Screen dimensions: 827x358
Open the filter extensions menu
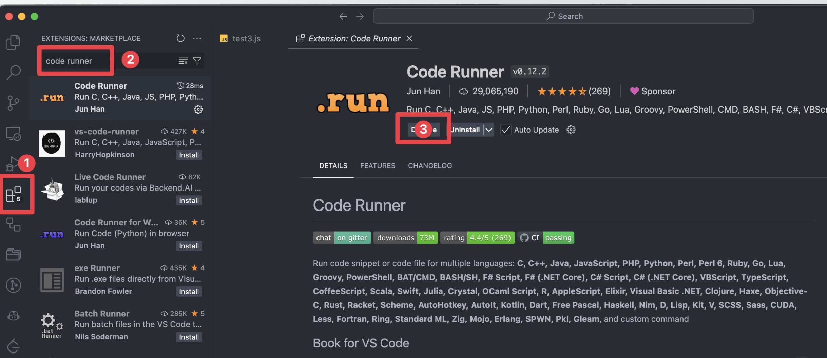(x=197, y=61)
